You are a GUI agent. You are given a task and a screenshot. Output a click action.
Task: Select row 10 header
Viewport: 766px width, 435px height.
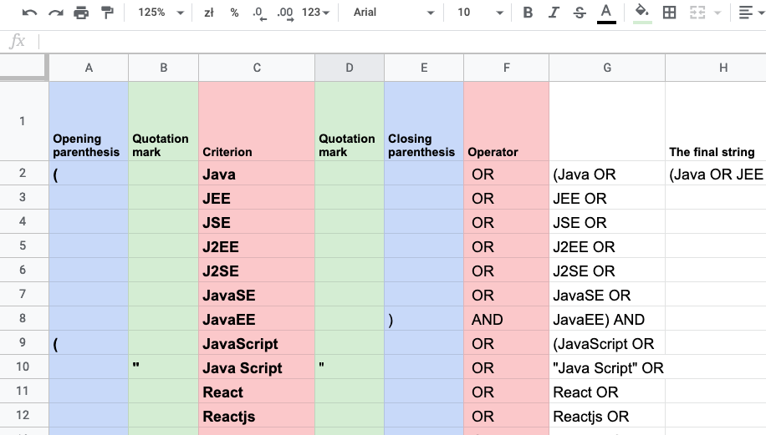[24, 367]
